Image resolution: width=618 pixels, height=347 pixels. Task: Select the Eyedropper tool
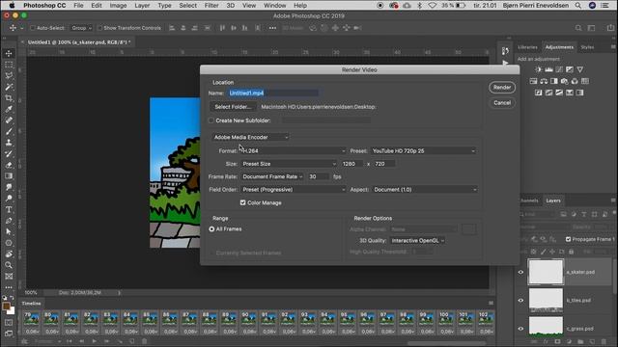tap(9, 109)
